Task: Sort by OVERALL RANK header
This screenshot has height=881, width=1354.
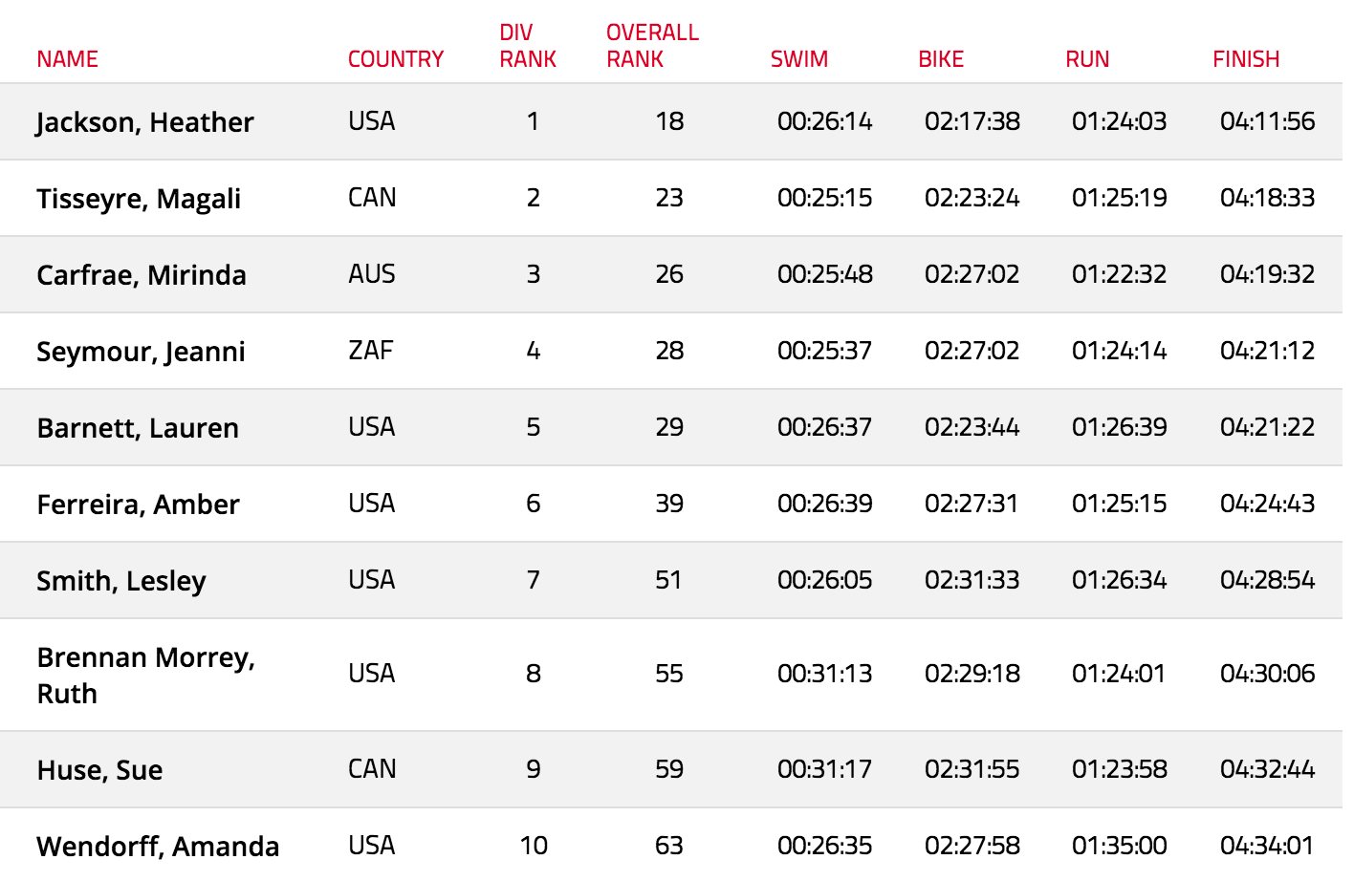Action: click(652, 46)
